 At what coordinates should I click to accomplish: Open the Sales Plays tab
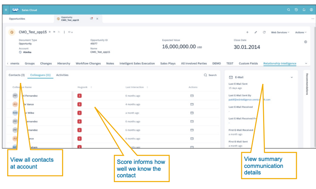tap(168, 63)
